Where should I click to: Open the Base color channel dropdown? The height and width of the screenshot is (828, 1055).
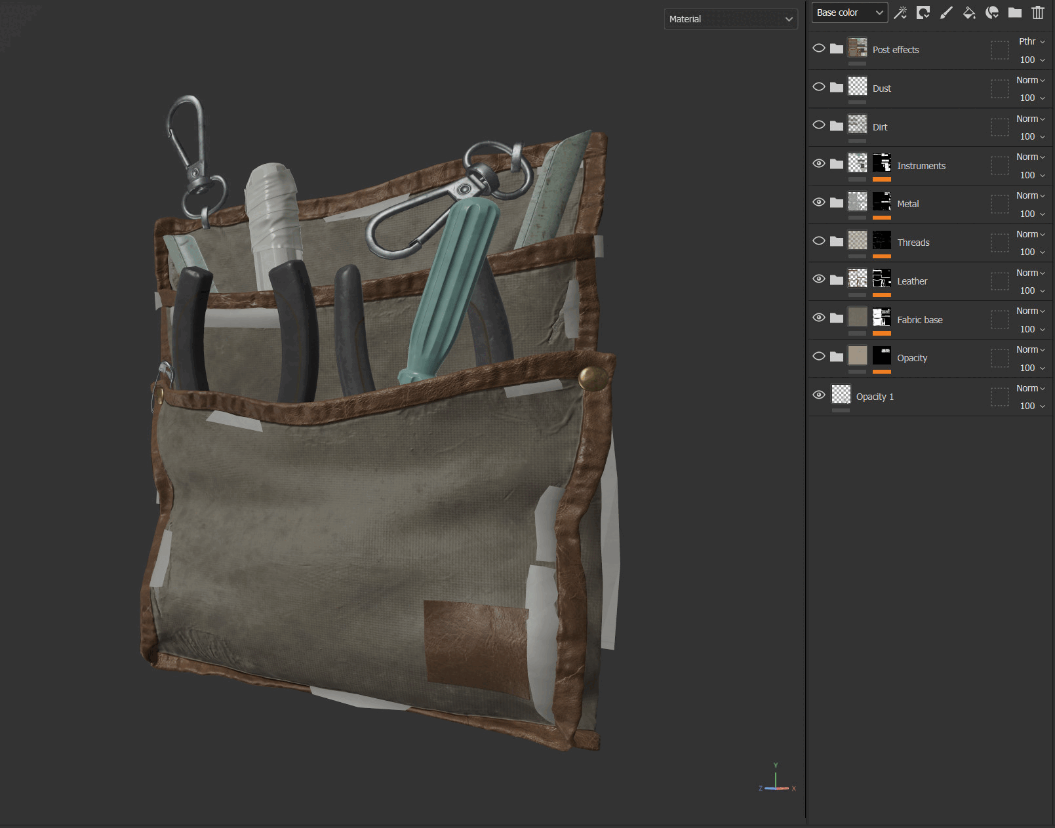click(850, 12)
